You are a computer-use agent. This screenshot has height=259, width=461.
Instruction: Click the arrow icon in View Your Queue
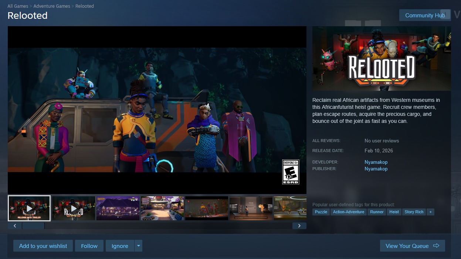point(436,246)
